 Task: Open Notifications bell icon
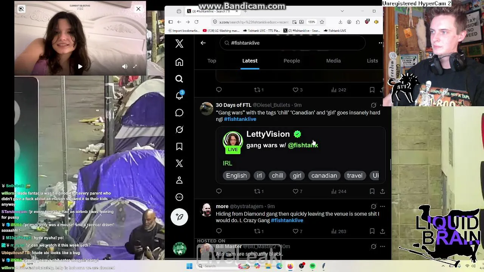[179, 96]
